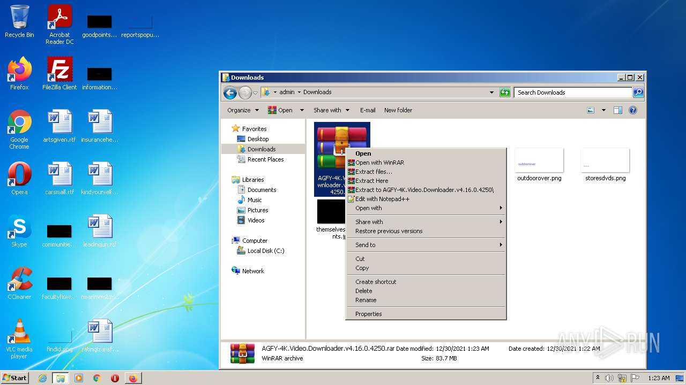This screenshot has width=686, height=385.
Task: Expand the Open with submenu
Action: (x=426, y=208)
